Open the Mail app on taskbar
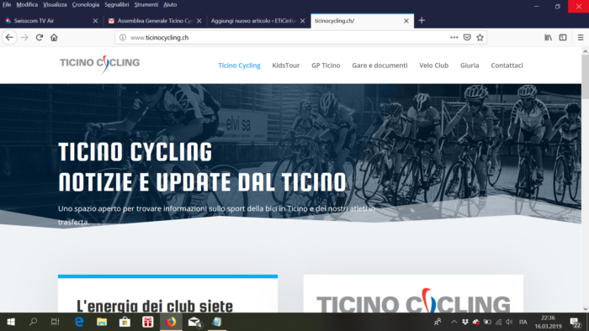The height and width of the screenshot is (331, 589). [x=194, y=322]
